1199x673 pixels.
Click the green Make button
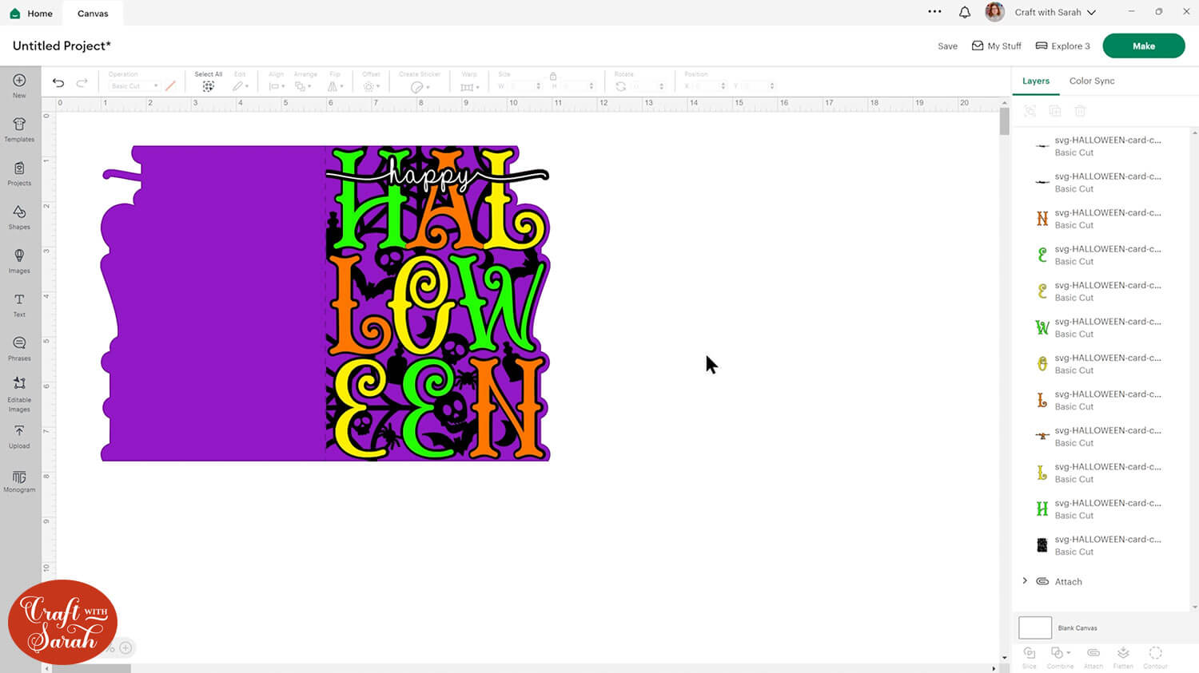1143,46
